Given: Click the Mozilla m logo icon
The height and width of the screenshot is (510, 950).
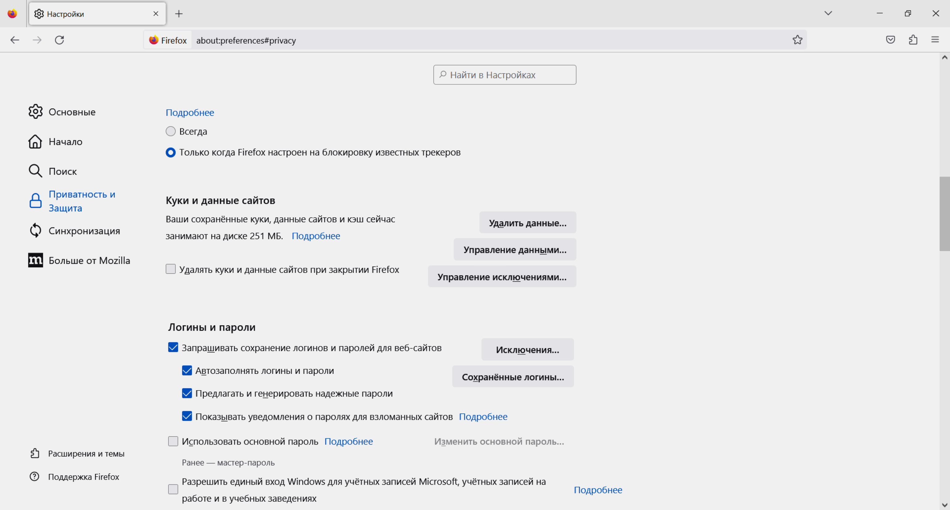Looking at the screenshot, I should (x=35, y=260).
